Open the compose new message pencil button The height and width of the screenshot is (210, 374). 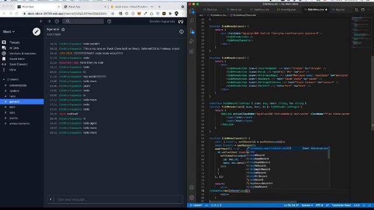pyautogui.click(x=36, y=32)
